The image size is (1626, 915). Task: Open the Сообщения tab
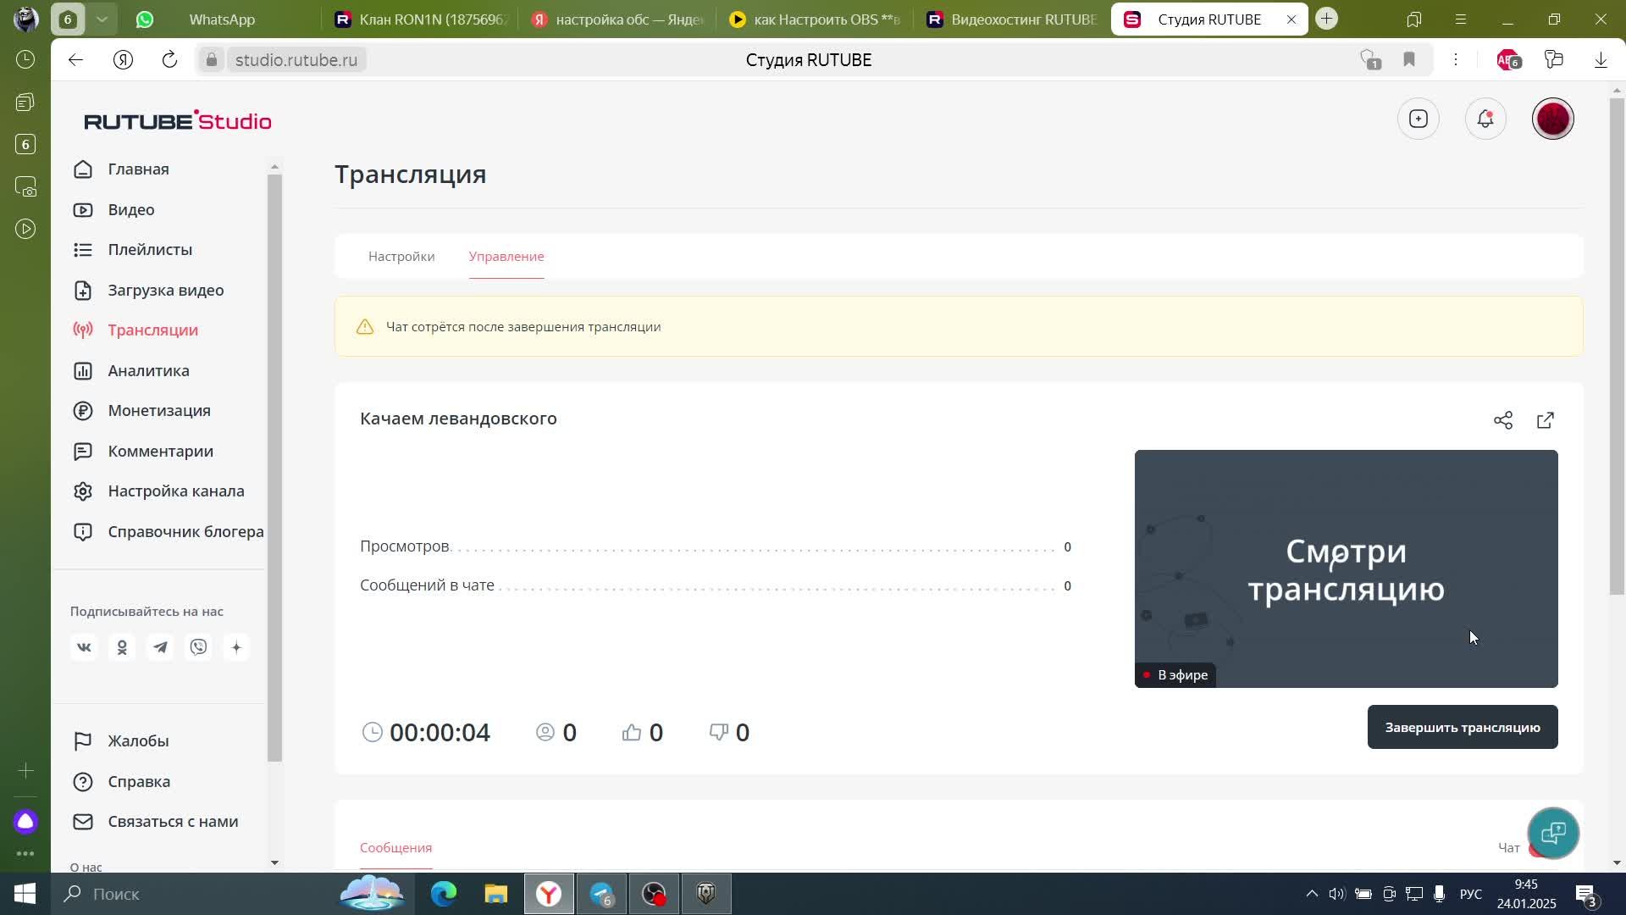395,848
